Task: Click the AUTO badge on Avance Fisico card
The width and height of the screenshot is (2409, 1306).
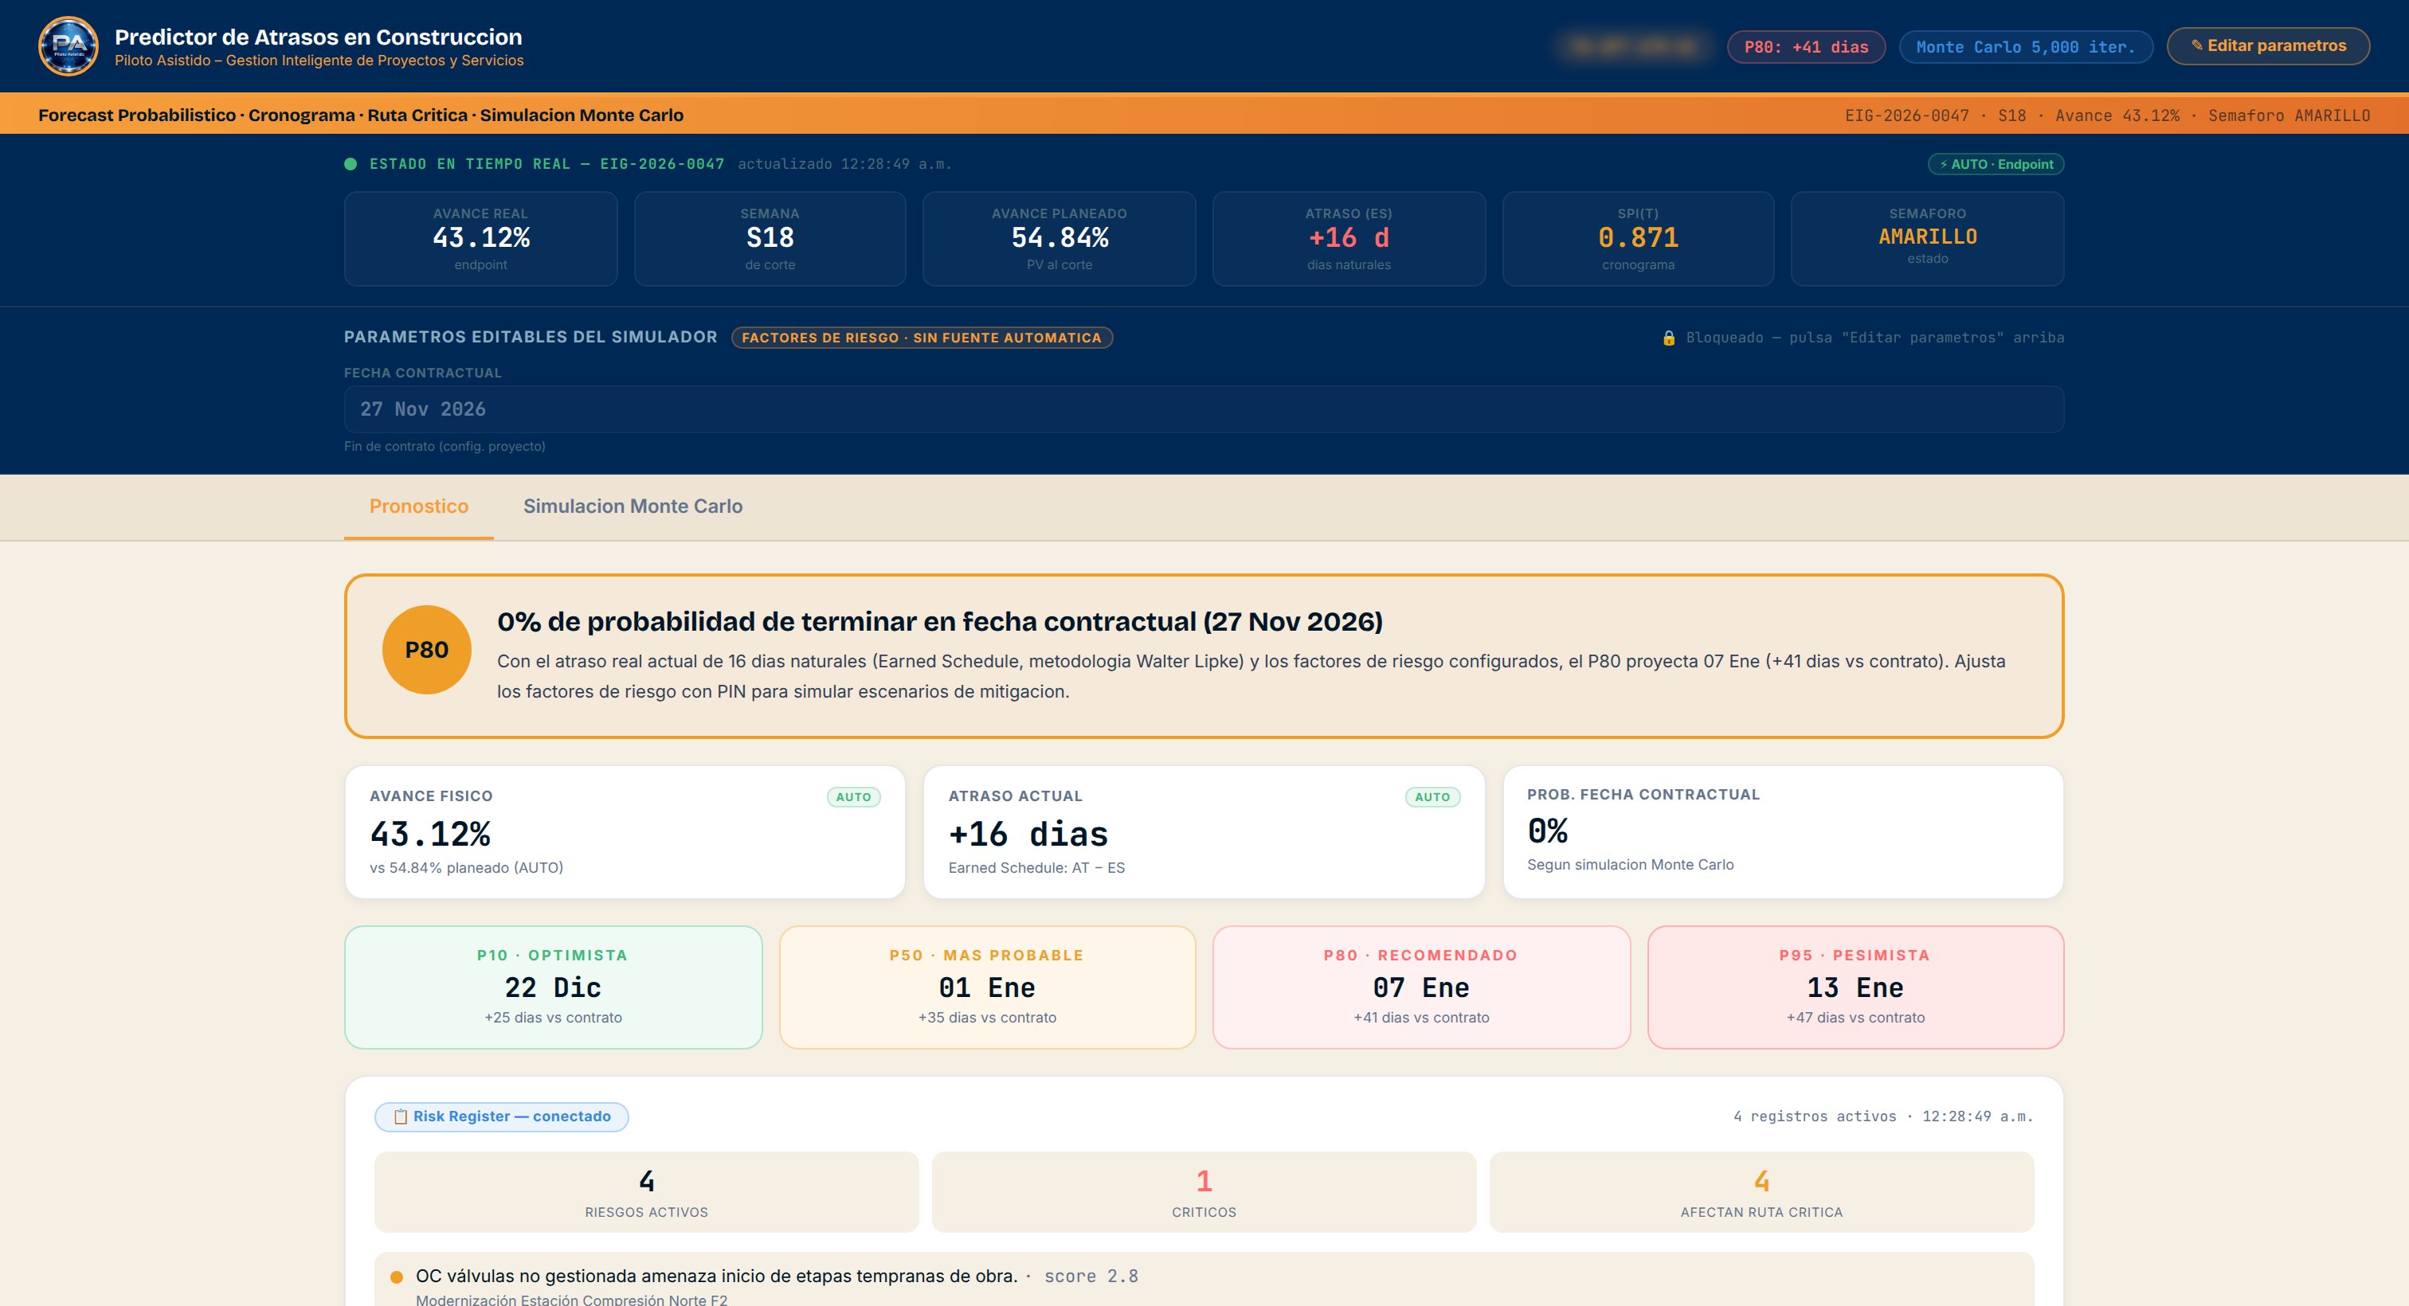Action: tap(854, 797)
